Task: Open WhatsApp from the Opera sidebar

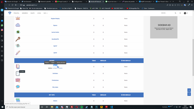Action: point(2,25)
